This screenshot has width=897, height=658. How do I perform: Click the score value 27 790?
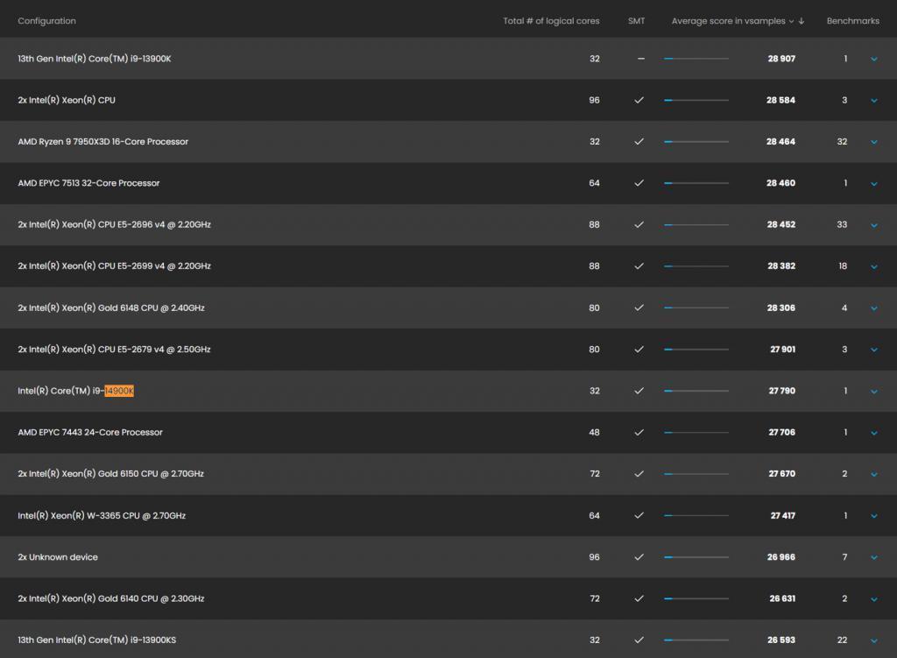click(782, 391)
